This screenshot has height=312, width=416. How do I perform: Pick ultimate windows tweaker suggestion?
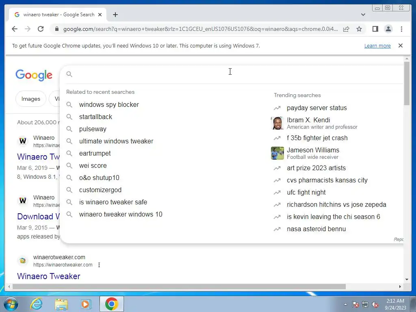(116, 141)
